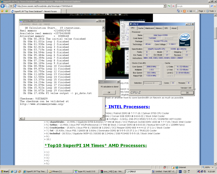Click the EN language bar indicator
The image size is (217, 174).
click(x=180, y=171)
